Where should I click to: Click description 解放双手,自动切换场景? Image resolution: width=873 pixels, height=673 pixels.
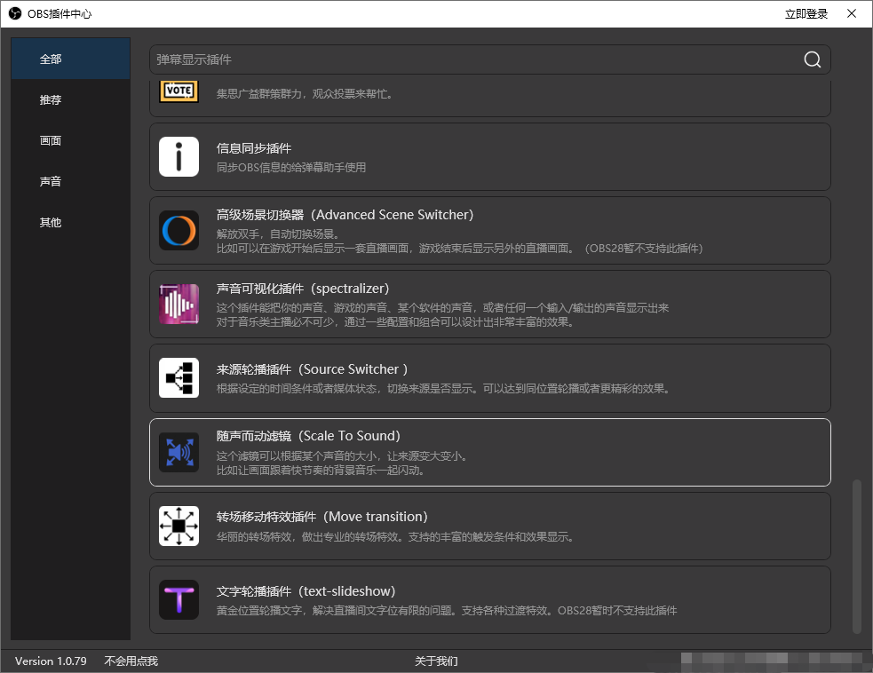278,234
